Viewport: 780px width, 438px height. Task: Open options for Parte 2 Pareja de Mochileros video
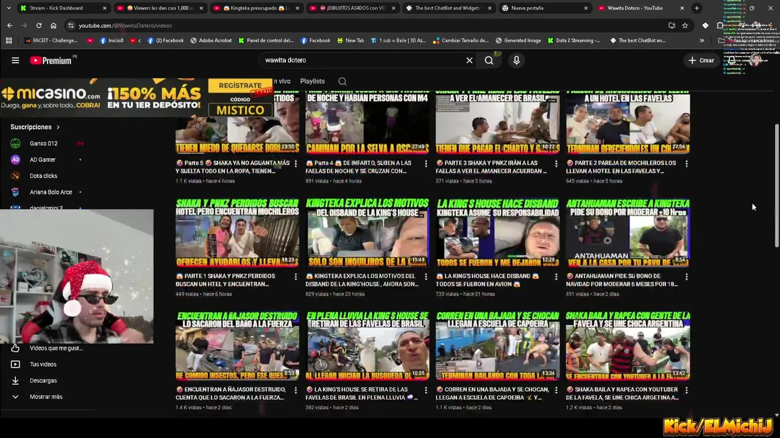686,164
